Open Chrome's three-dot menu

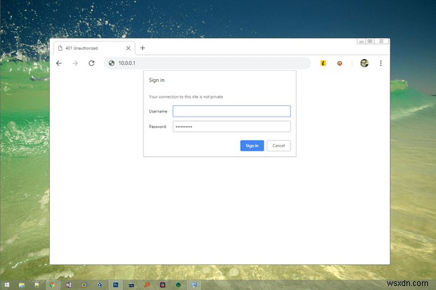[381, 63]
